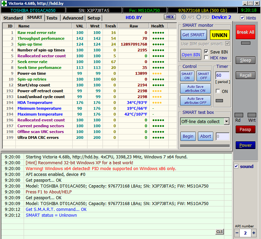Sort by the ID column header
The height and width of the screenshot is (239, 261).
(9, 26)
